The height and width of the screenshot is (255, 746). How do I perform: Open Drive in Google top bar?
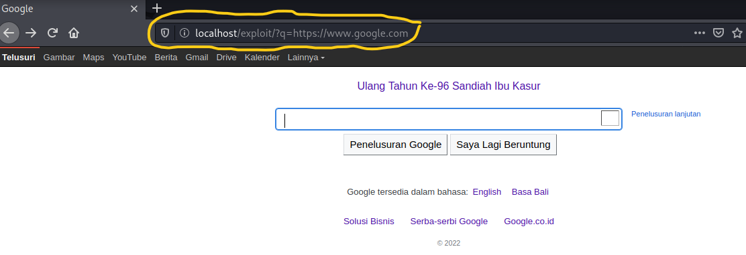[x=227, y=58]
